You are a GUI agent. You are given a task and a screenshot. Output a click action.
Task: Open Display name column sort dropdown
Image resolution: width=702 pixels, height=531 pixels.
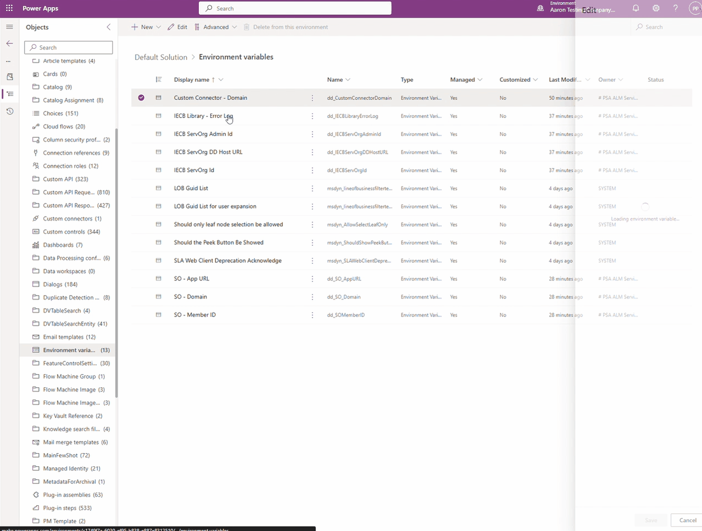coord(221,80)
